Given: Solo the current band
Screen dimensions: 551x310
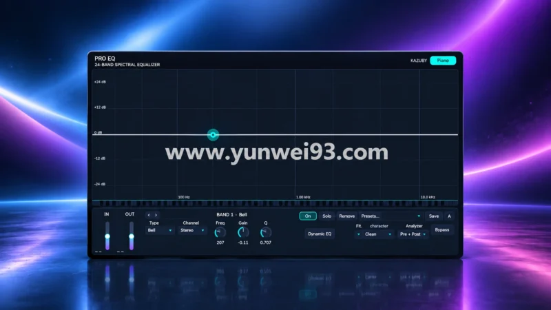Looking at the screenshot, I should [326, 216].
